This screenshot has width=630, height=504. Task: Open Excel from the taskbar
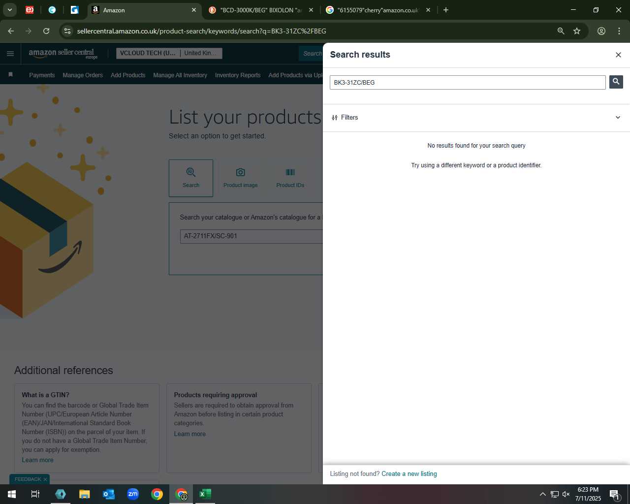click(205, 494)
